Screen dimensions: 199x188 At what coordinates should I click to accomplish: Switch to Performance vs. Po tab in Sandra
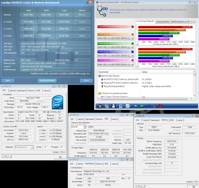(x=180, y=22)
